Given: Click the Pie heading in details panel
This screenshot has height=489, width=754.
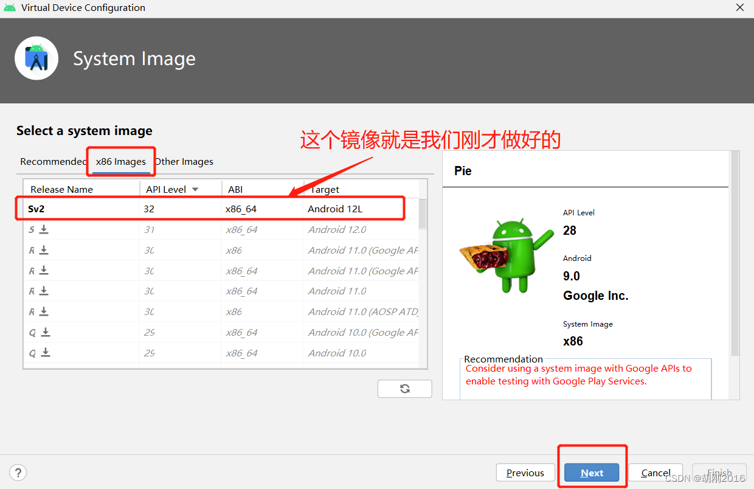Looking at the screenshot, I should click(463, 171).
